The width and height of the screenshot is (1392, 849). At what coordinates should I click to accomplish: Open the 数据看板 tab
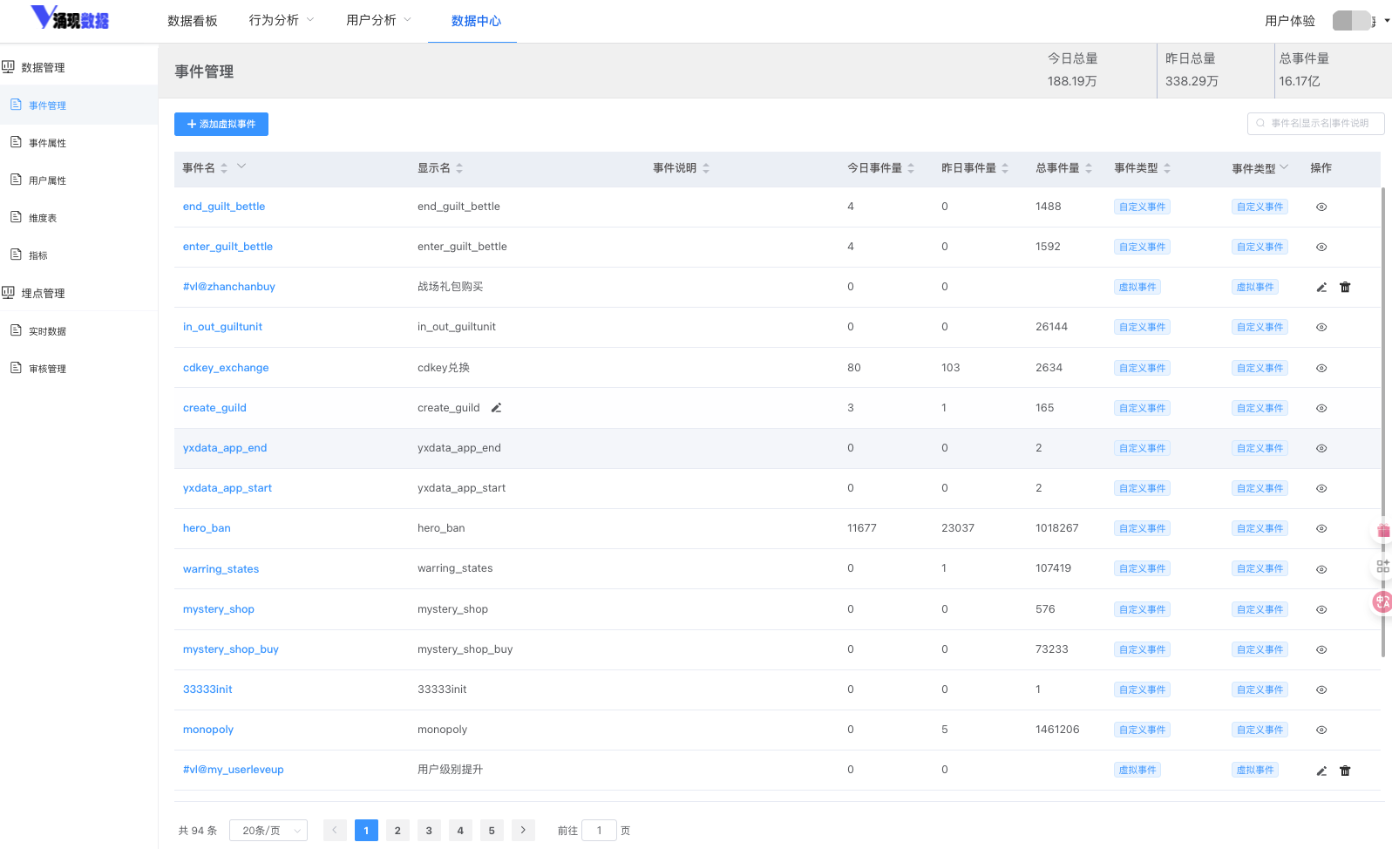tap(193, 21)
